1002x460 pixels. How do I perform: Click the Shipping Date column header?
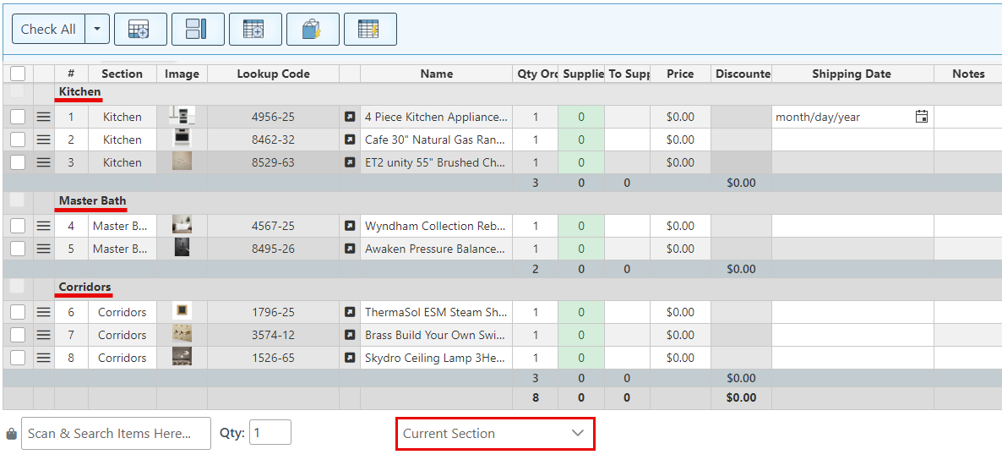pyautogui.click(x=851, y=74)
